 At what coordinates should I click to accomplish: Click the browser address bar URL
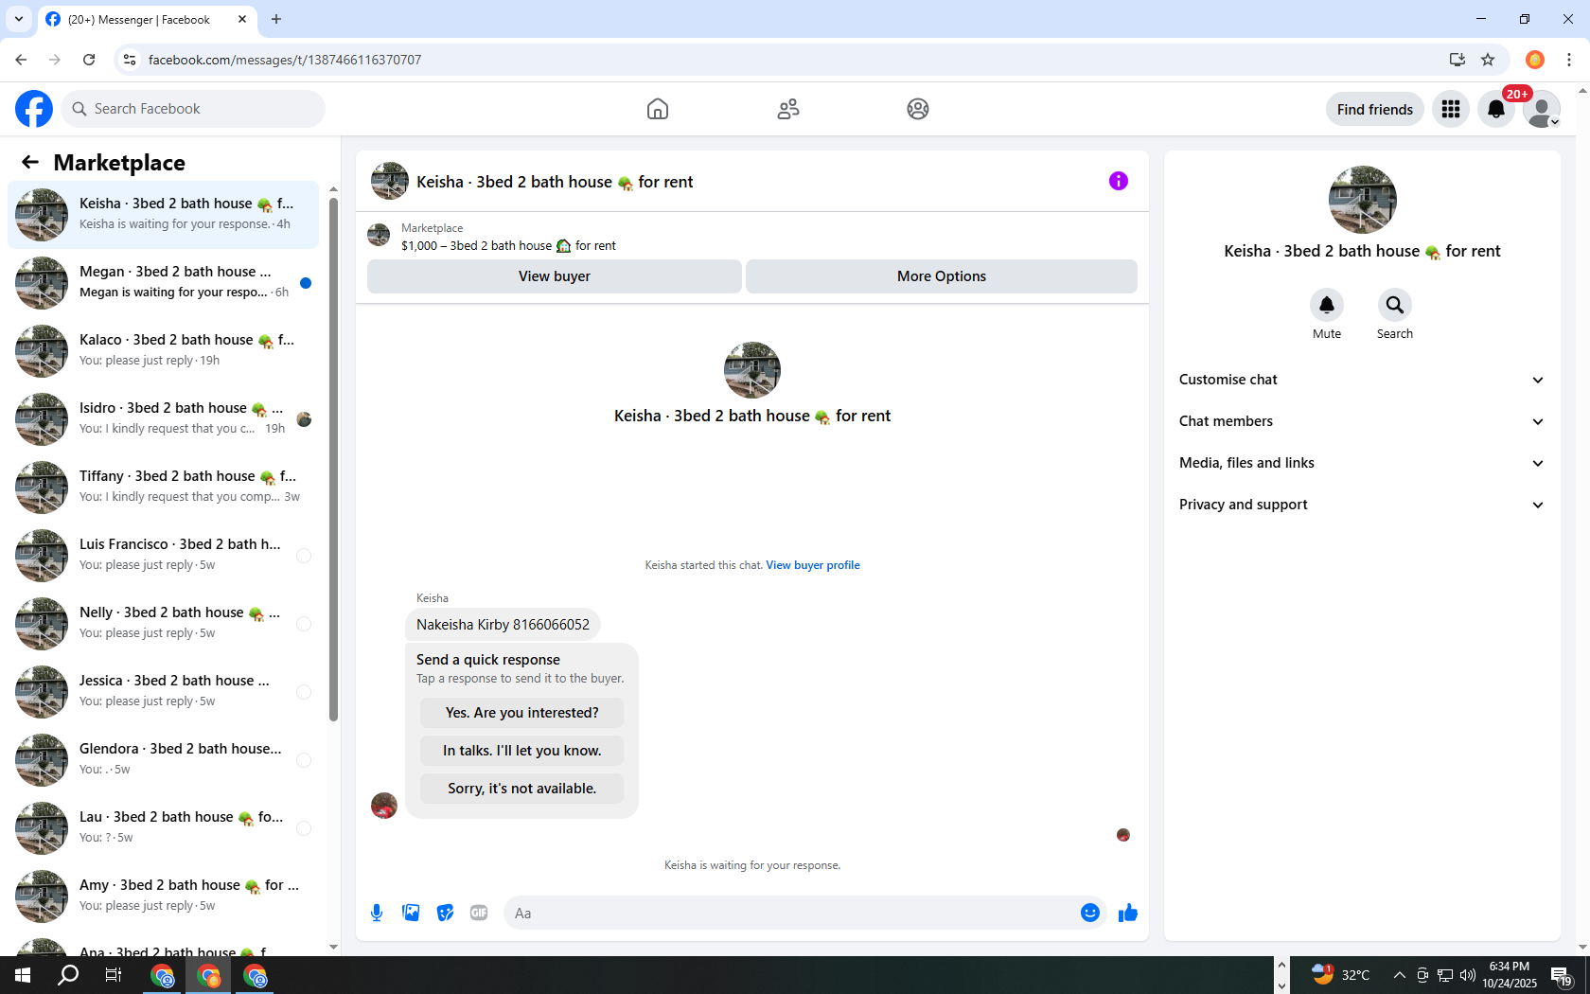click(285, 60)
